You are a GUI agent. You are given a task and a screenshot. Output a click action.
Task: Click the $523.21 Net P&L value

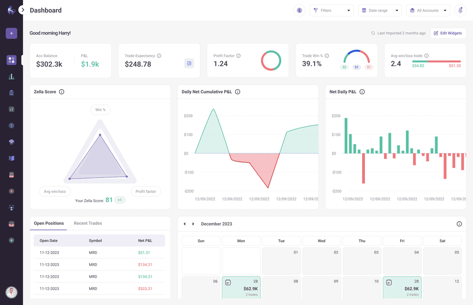(145, 289)
